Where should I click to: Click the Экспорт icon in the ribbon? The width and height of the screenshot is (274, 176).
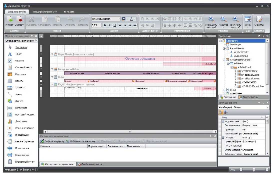tap(19, 19)
